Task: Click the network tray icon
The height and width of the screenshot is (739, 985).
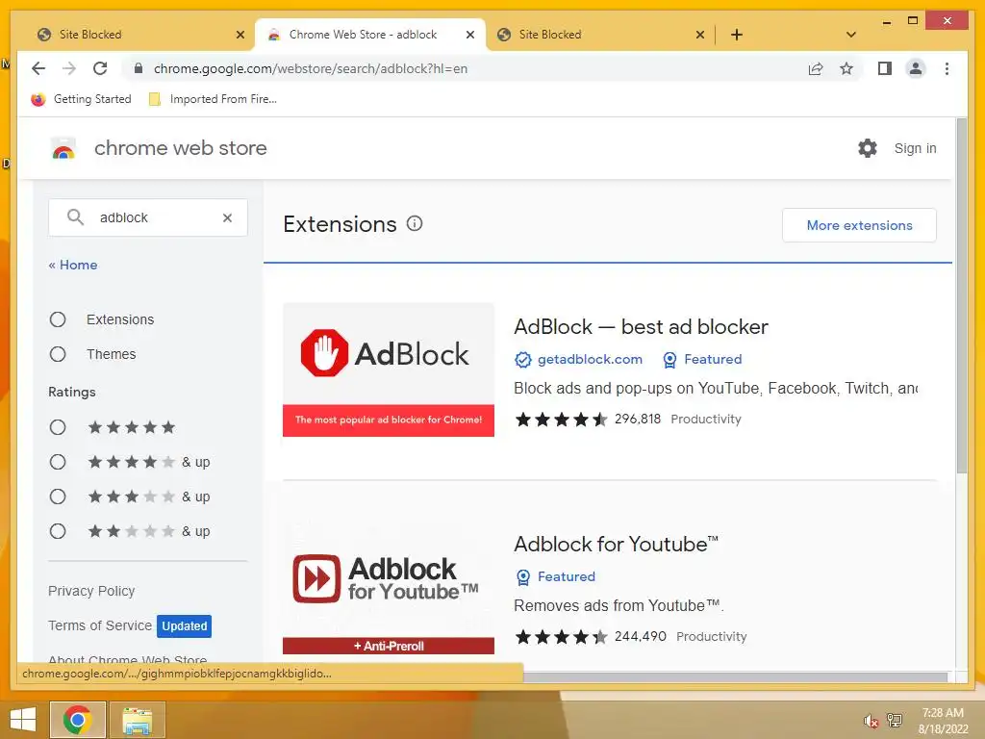Action: coord(895,720)
